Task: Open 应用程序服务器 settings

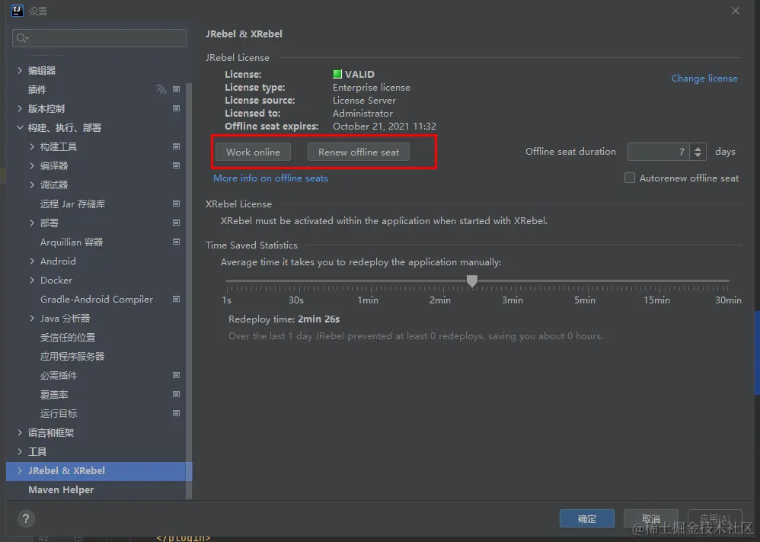Action: point(72,356)
